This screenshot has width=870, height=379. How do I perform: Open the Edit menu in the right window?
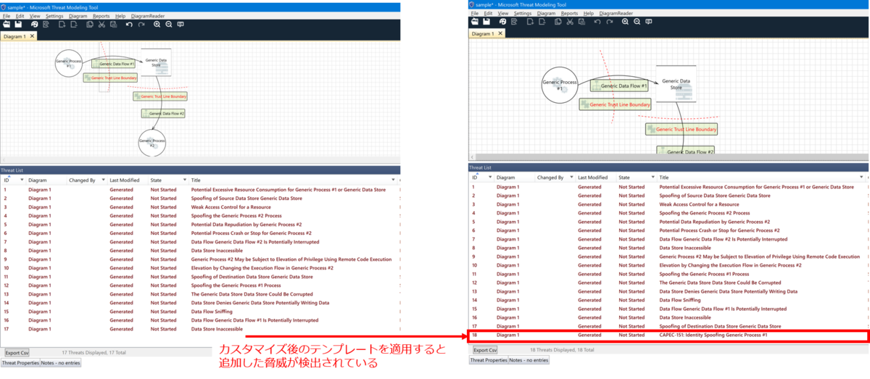click(x=488, y=13)
